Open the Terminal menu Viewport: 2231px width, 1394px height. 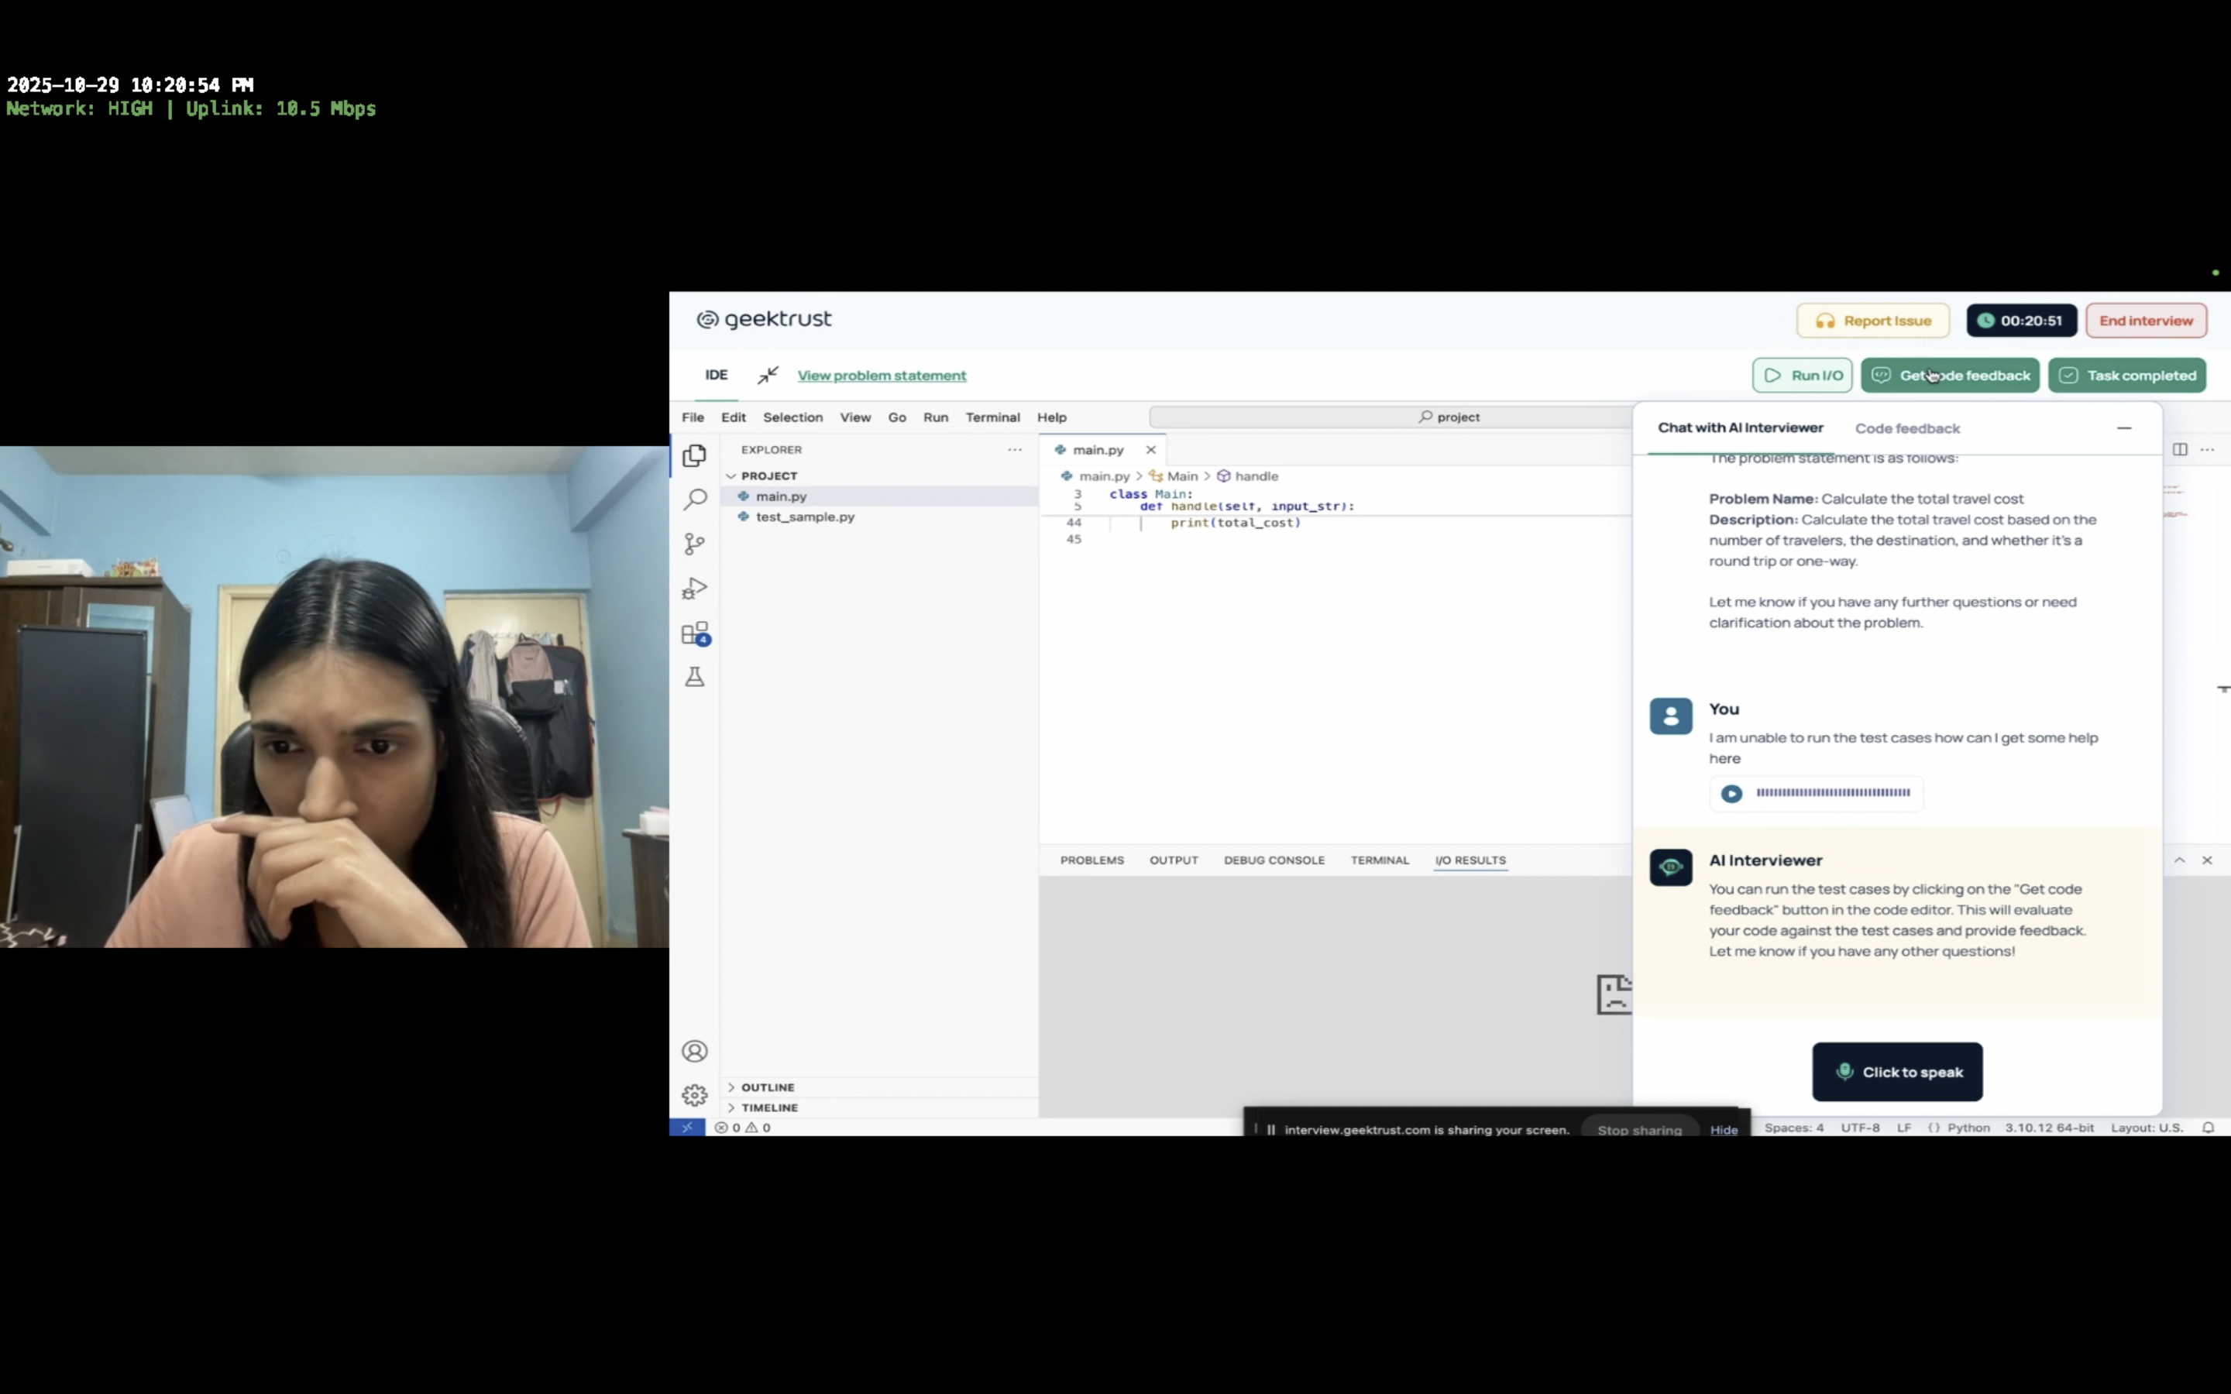[x=992, y=417]
